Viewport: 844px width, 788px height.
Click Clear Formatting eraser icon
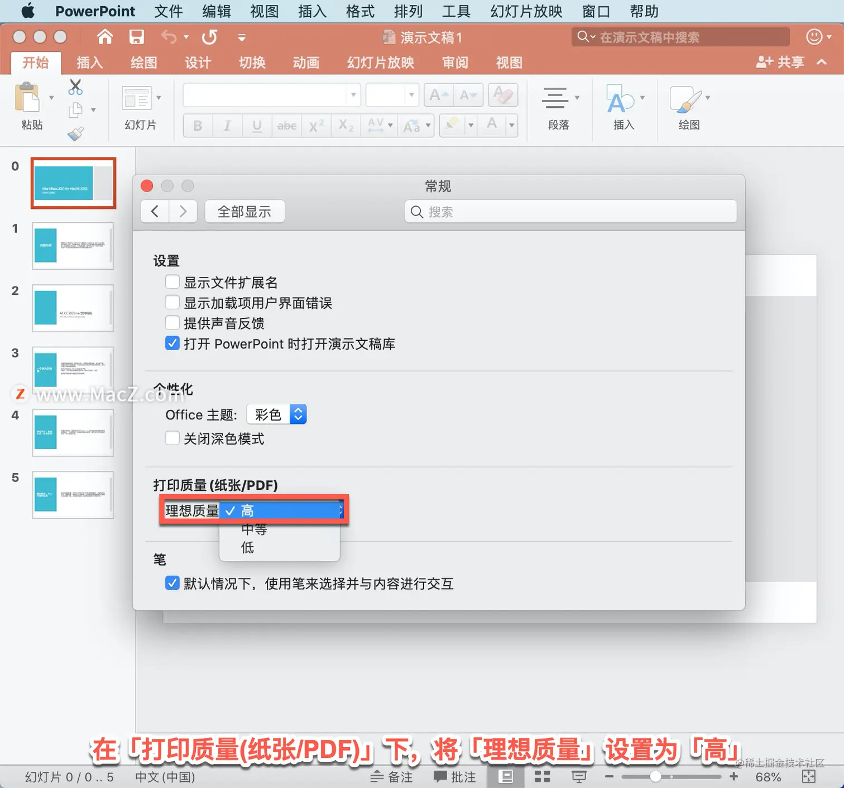click(503, 95)
